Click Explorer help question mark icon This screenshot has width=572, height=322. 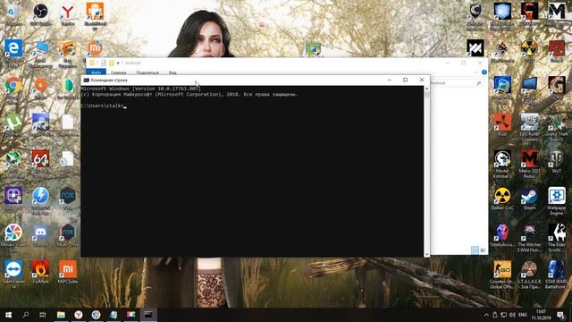(484, 72)
